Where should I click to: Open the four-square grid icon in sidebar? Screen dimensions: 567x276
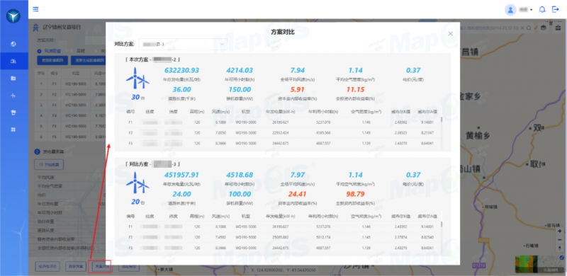tap(13, 130)
